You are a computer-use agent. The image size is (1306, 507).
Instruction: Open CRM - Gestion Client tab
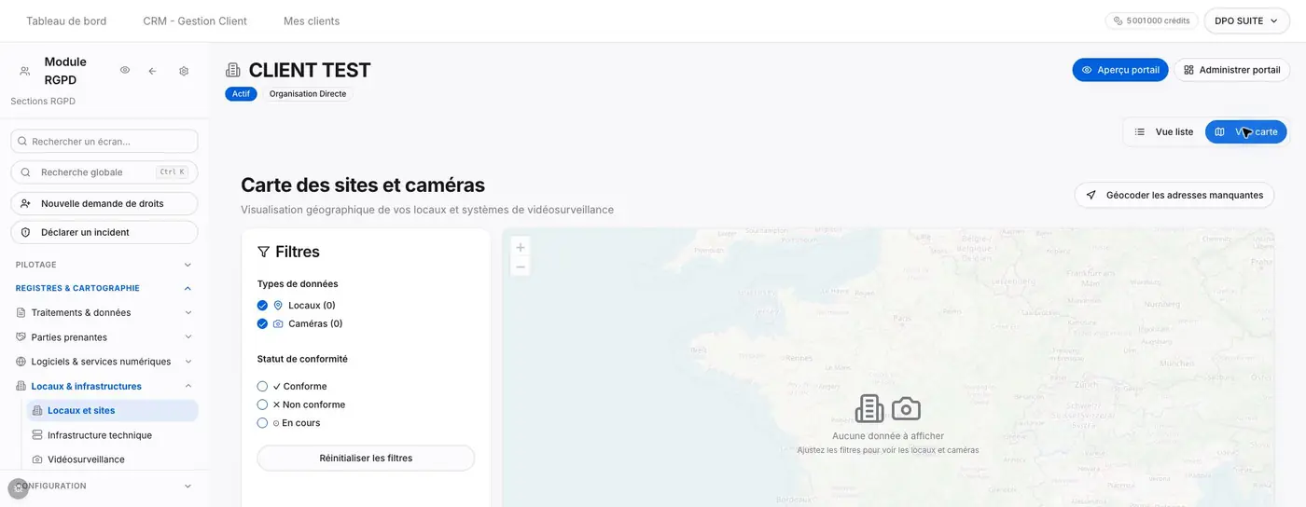[195, 21]
